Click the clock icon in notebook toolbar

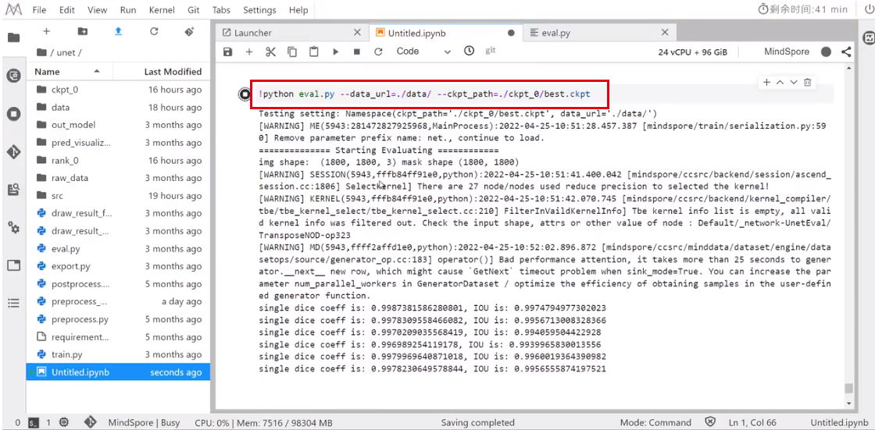coord(470,51)
